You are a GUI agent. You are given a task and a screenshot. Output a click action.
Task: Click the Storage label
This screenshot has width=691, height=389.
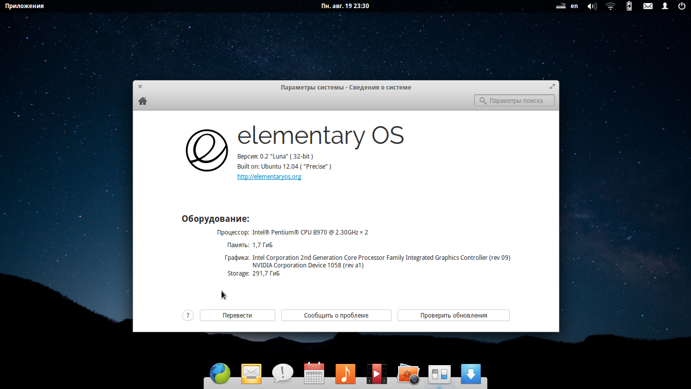[238, 274]
